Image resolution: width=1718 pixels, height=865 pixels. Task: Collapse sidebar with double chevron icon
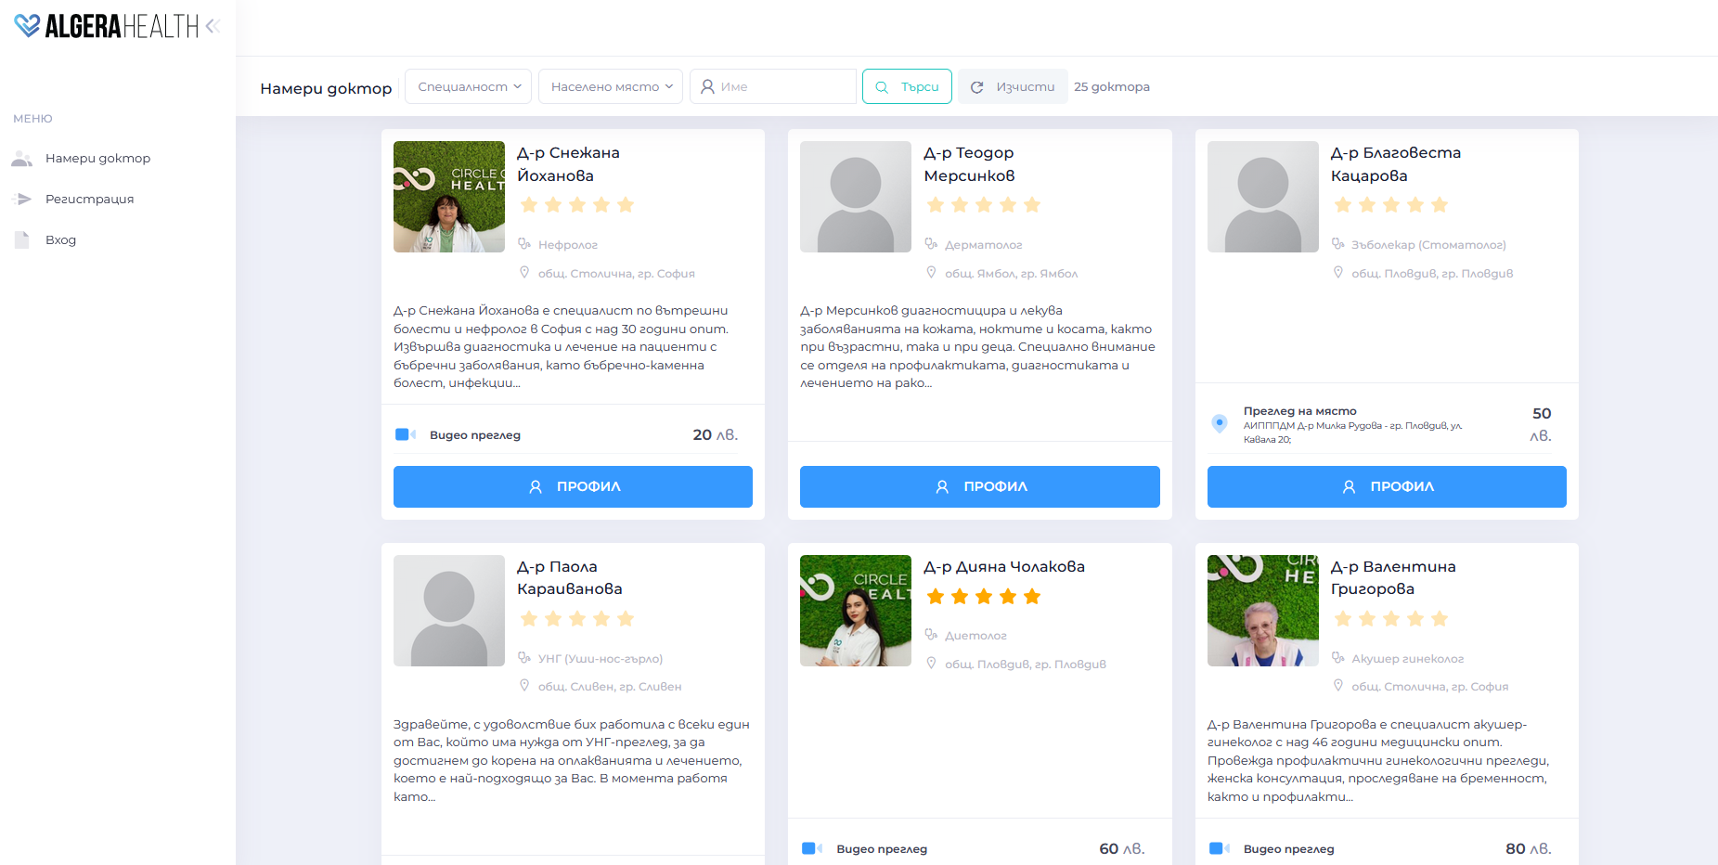point(213,26)
